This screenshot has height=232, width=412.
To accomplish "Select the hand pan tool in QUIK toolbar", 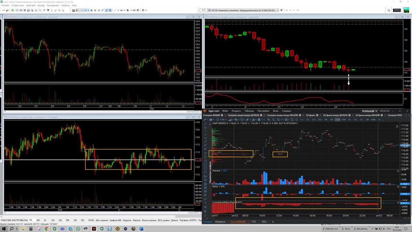I will click(110, 10).
